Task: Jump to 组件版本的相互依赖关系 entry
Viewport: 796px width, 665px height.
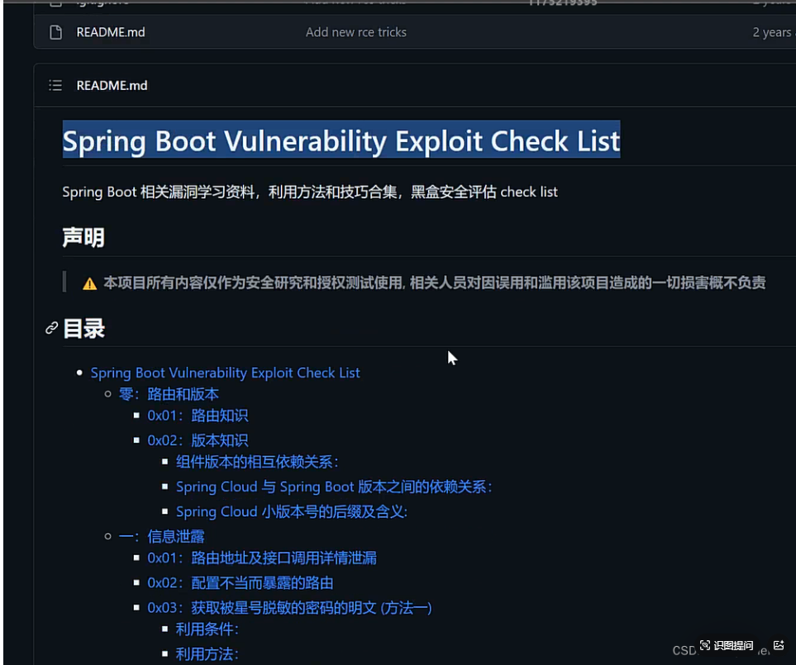Action: click(257, 462)
